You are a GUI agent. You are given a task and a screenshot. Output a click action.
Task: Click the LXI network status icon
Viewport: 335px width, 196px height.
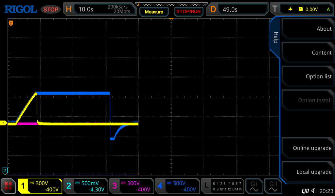[x=305, y=191]
